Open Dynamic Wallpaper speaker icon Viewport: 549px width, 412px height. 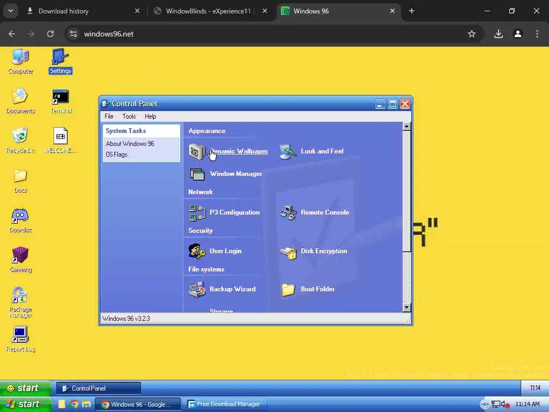pos(197,152)
